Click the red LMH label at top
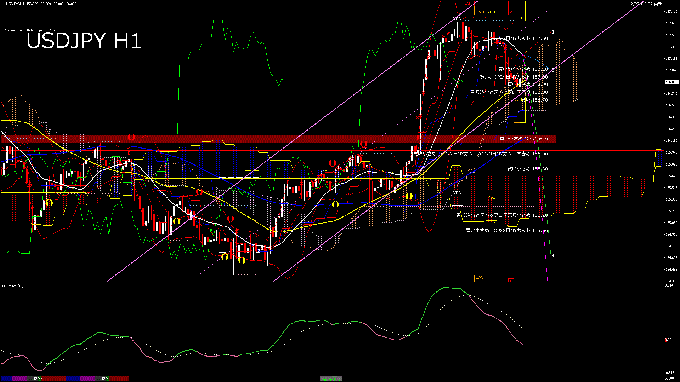680x382 pixels. tap(468, 4)
